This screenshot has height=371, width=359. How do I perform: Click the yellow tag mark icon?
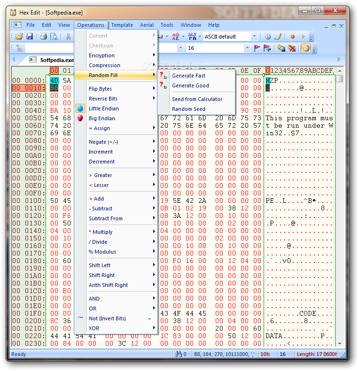pos(281,48)
